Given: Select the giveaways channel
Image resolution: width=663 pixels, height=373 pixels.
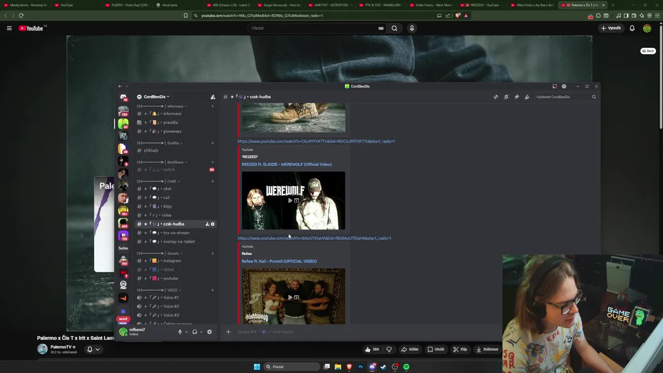Looking at the screenshot, I should tap(176, 131).
